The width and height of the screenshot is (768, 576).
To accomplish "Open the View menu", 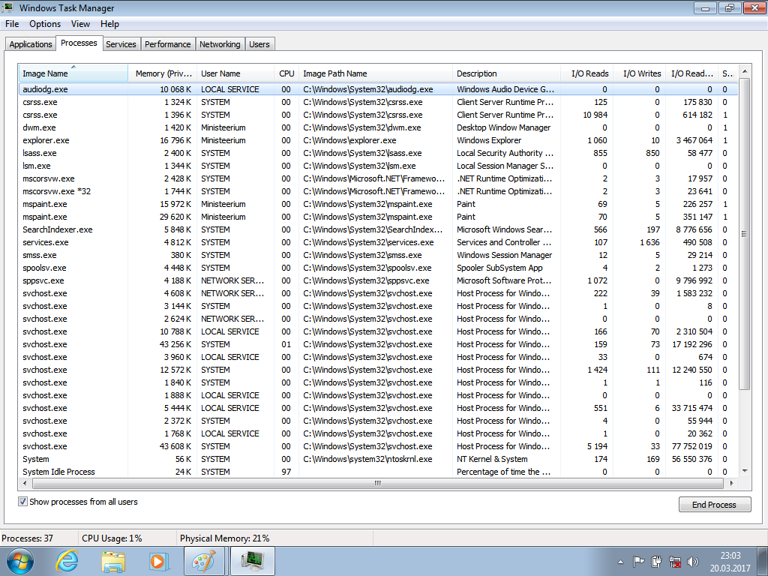I will click(80, 24).
